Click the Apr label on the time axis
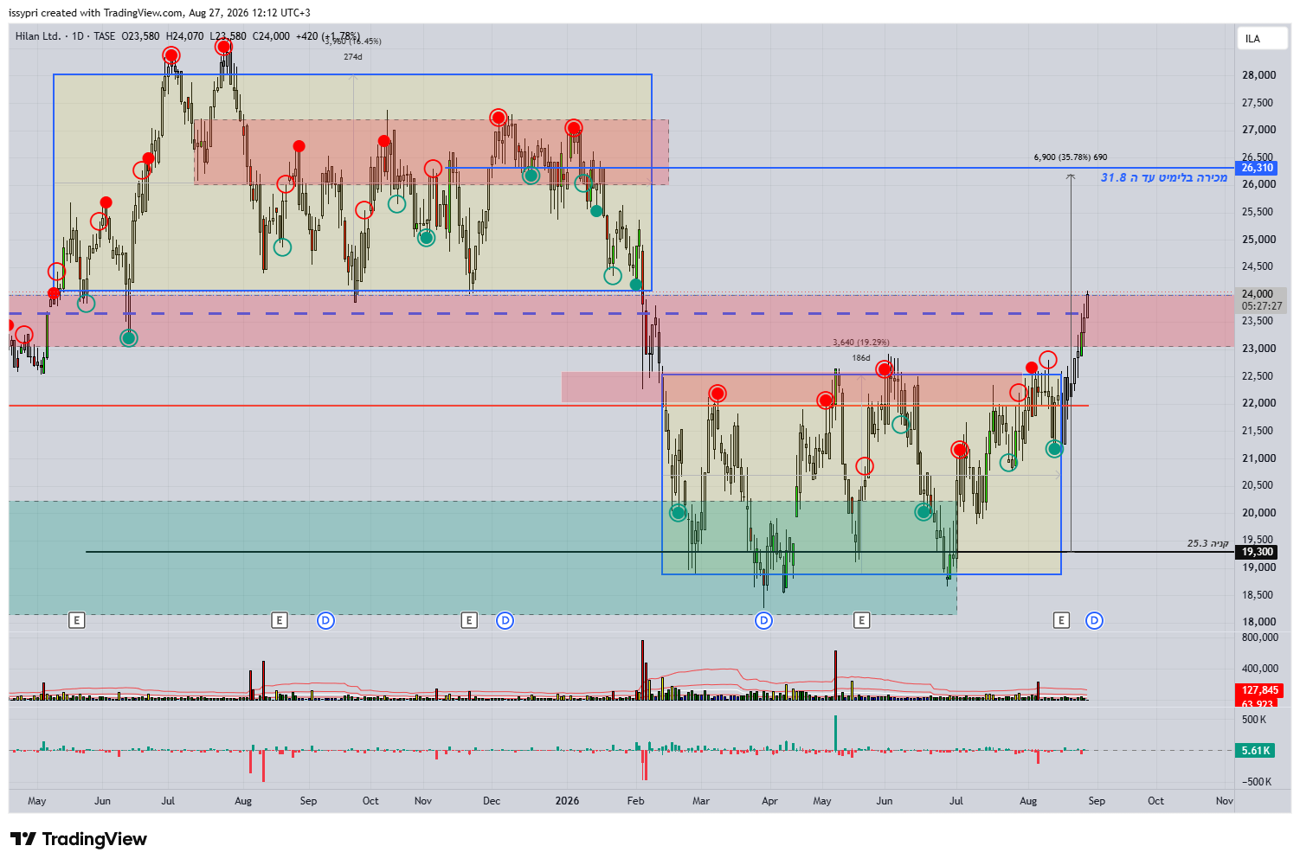This screenshot has height=865, width=1300. pos(769,801)
